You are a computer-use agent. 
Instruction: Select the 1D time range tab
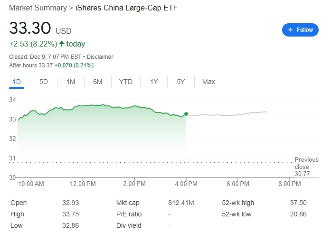[x=17, y=82]
